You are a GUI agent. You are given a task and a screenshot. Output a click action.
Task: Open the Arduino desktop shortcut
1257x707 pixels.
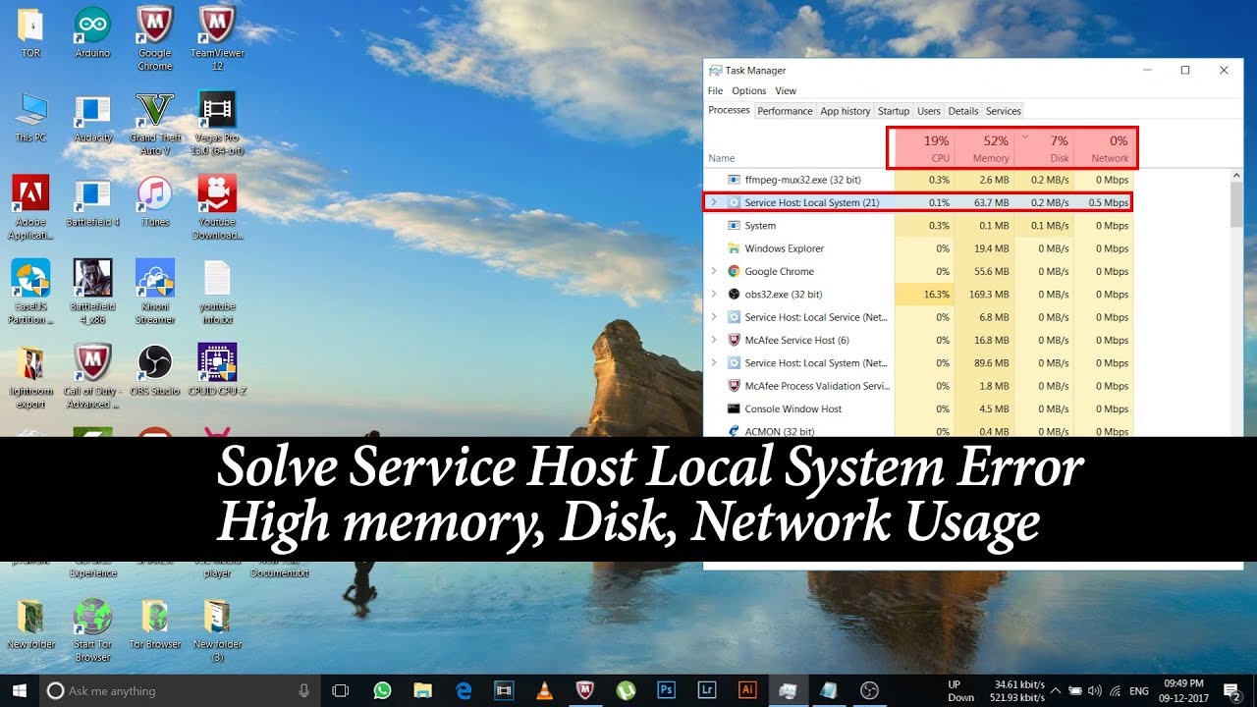pyautogui.click(x=92, y=31)
